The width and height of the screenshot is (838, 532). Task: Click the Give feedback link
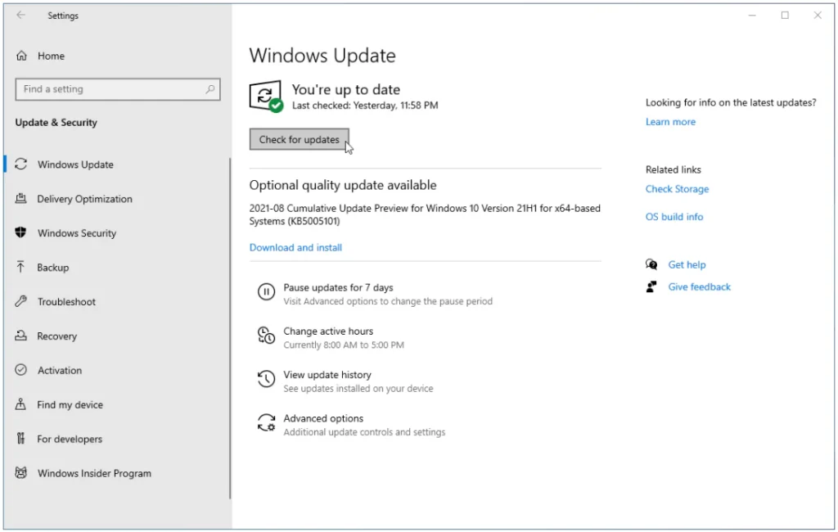[699, 287]
